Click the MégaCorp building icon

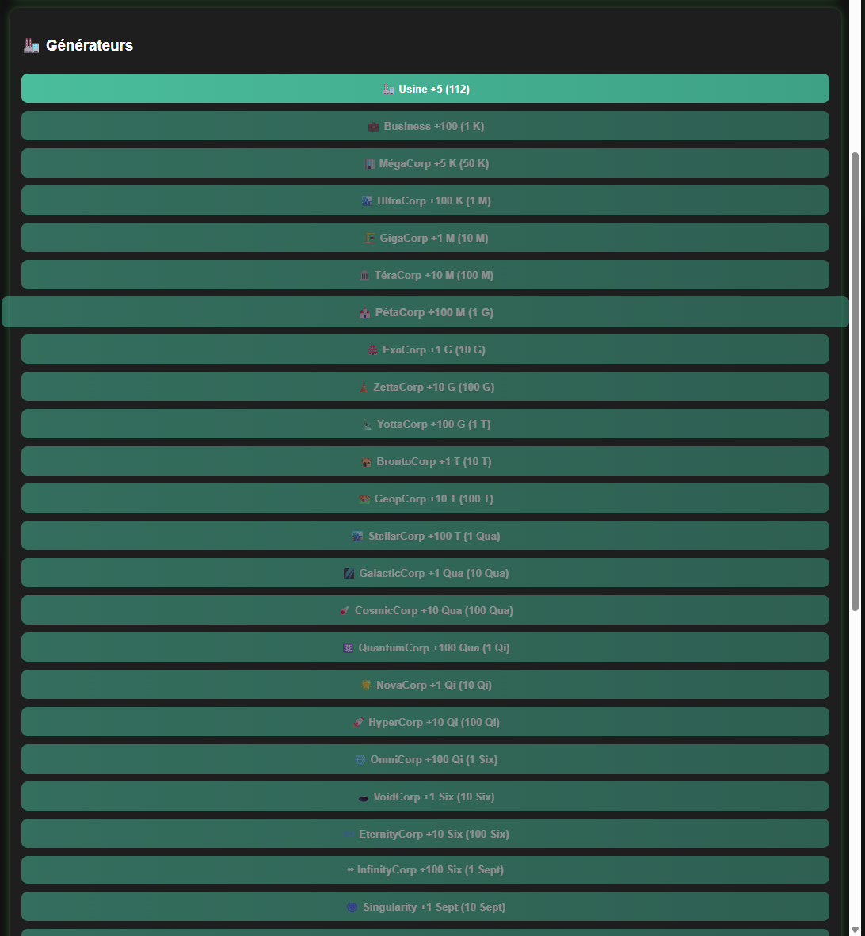tap(370, 164)
